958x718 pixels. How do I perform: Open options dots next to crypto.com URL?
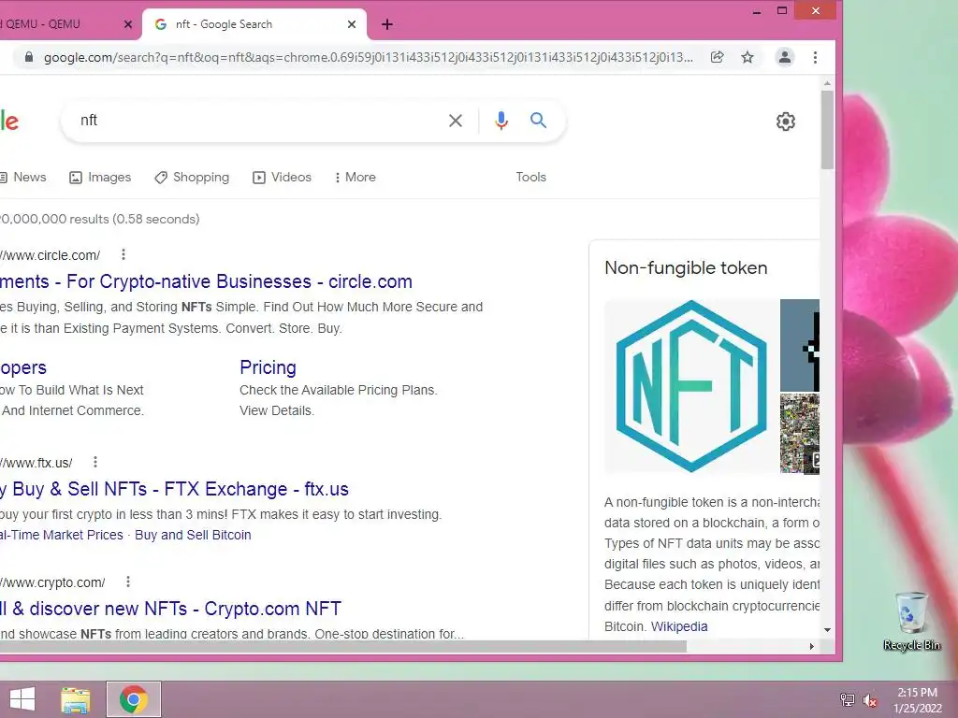(x=127, y=582)
